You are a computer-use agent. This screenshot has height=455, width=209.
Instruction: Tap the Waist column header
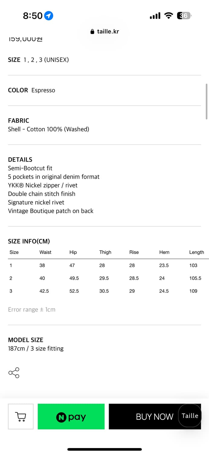pos(45,252)
